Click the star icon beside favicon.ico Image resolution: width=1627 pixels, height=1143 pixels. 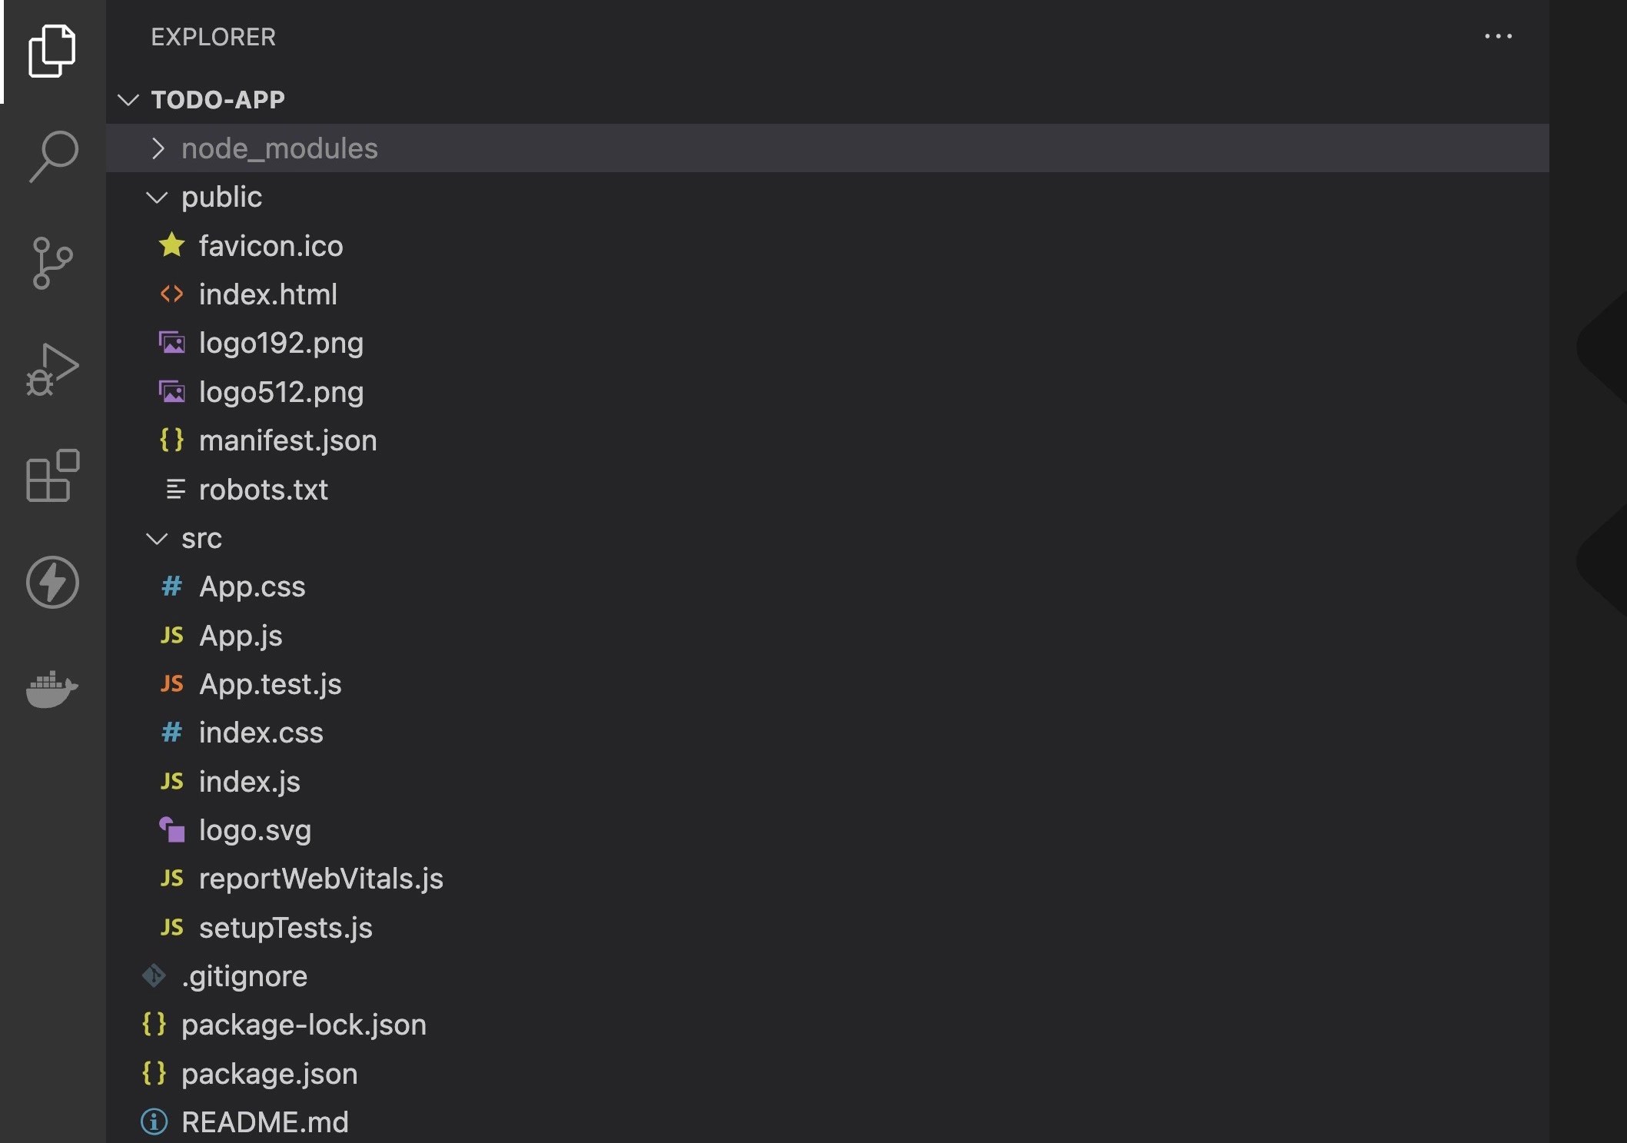click(x=171, y=245)
